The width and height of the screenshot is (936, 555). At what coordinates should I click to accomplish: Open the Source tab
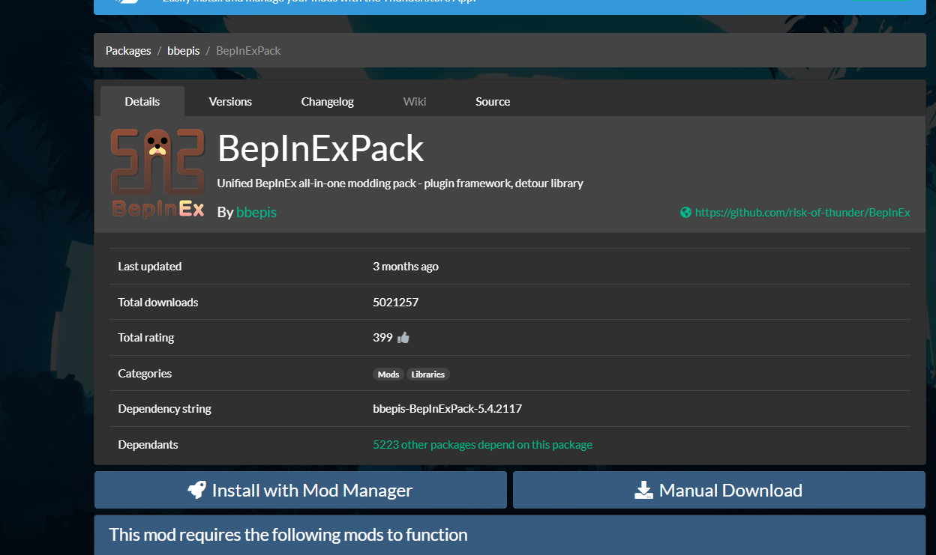(493, 102)
